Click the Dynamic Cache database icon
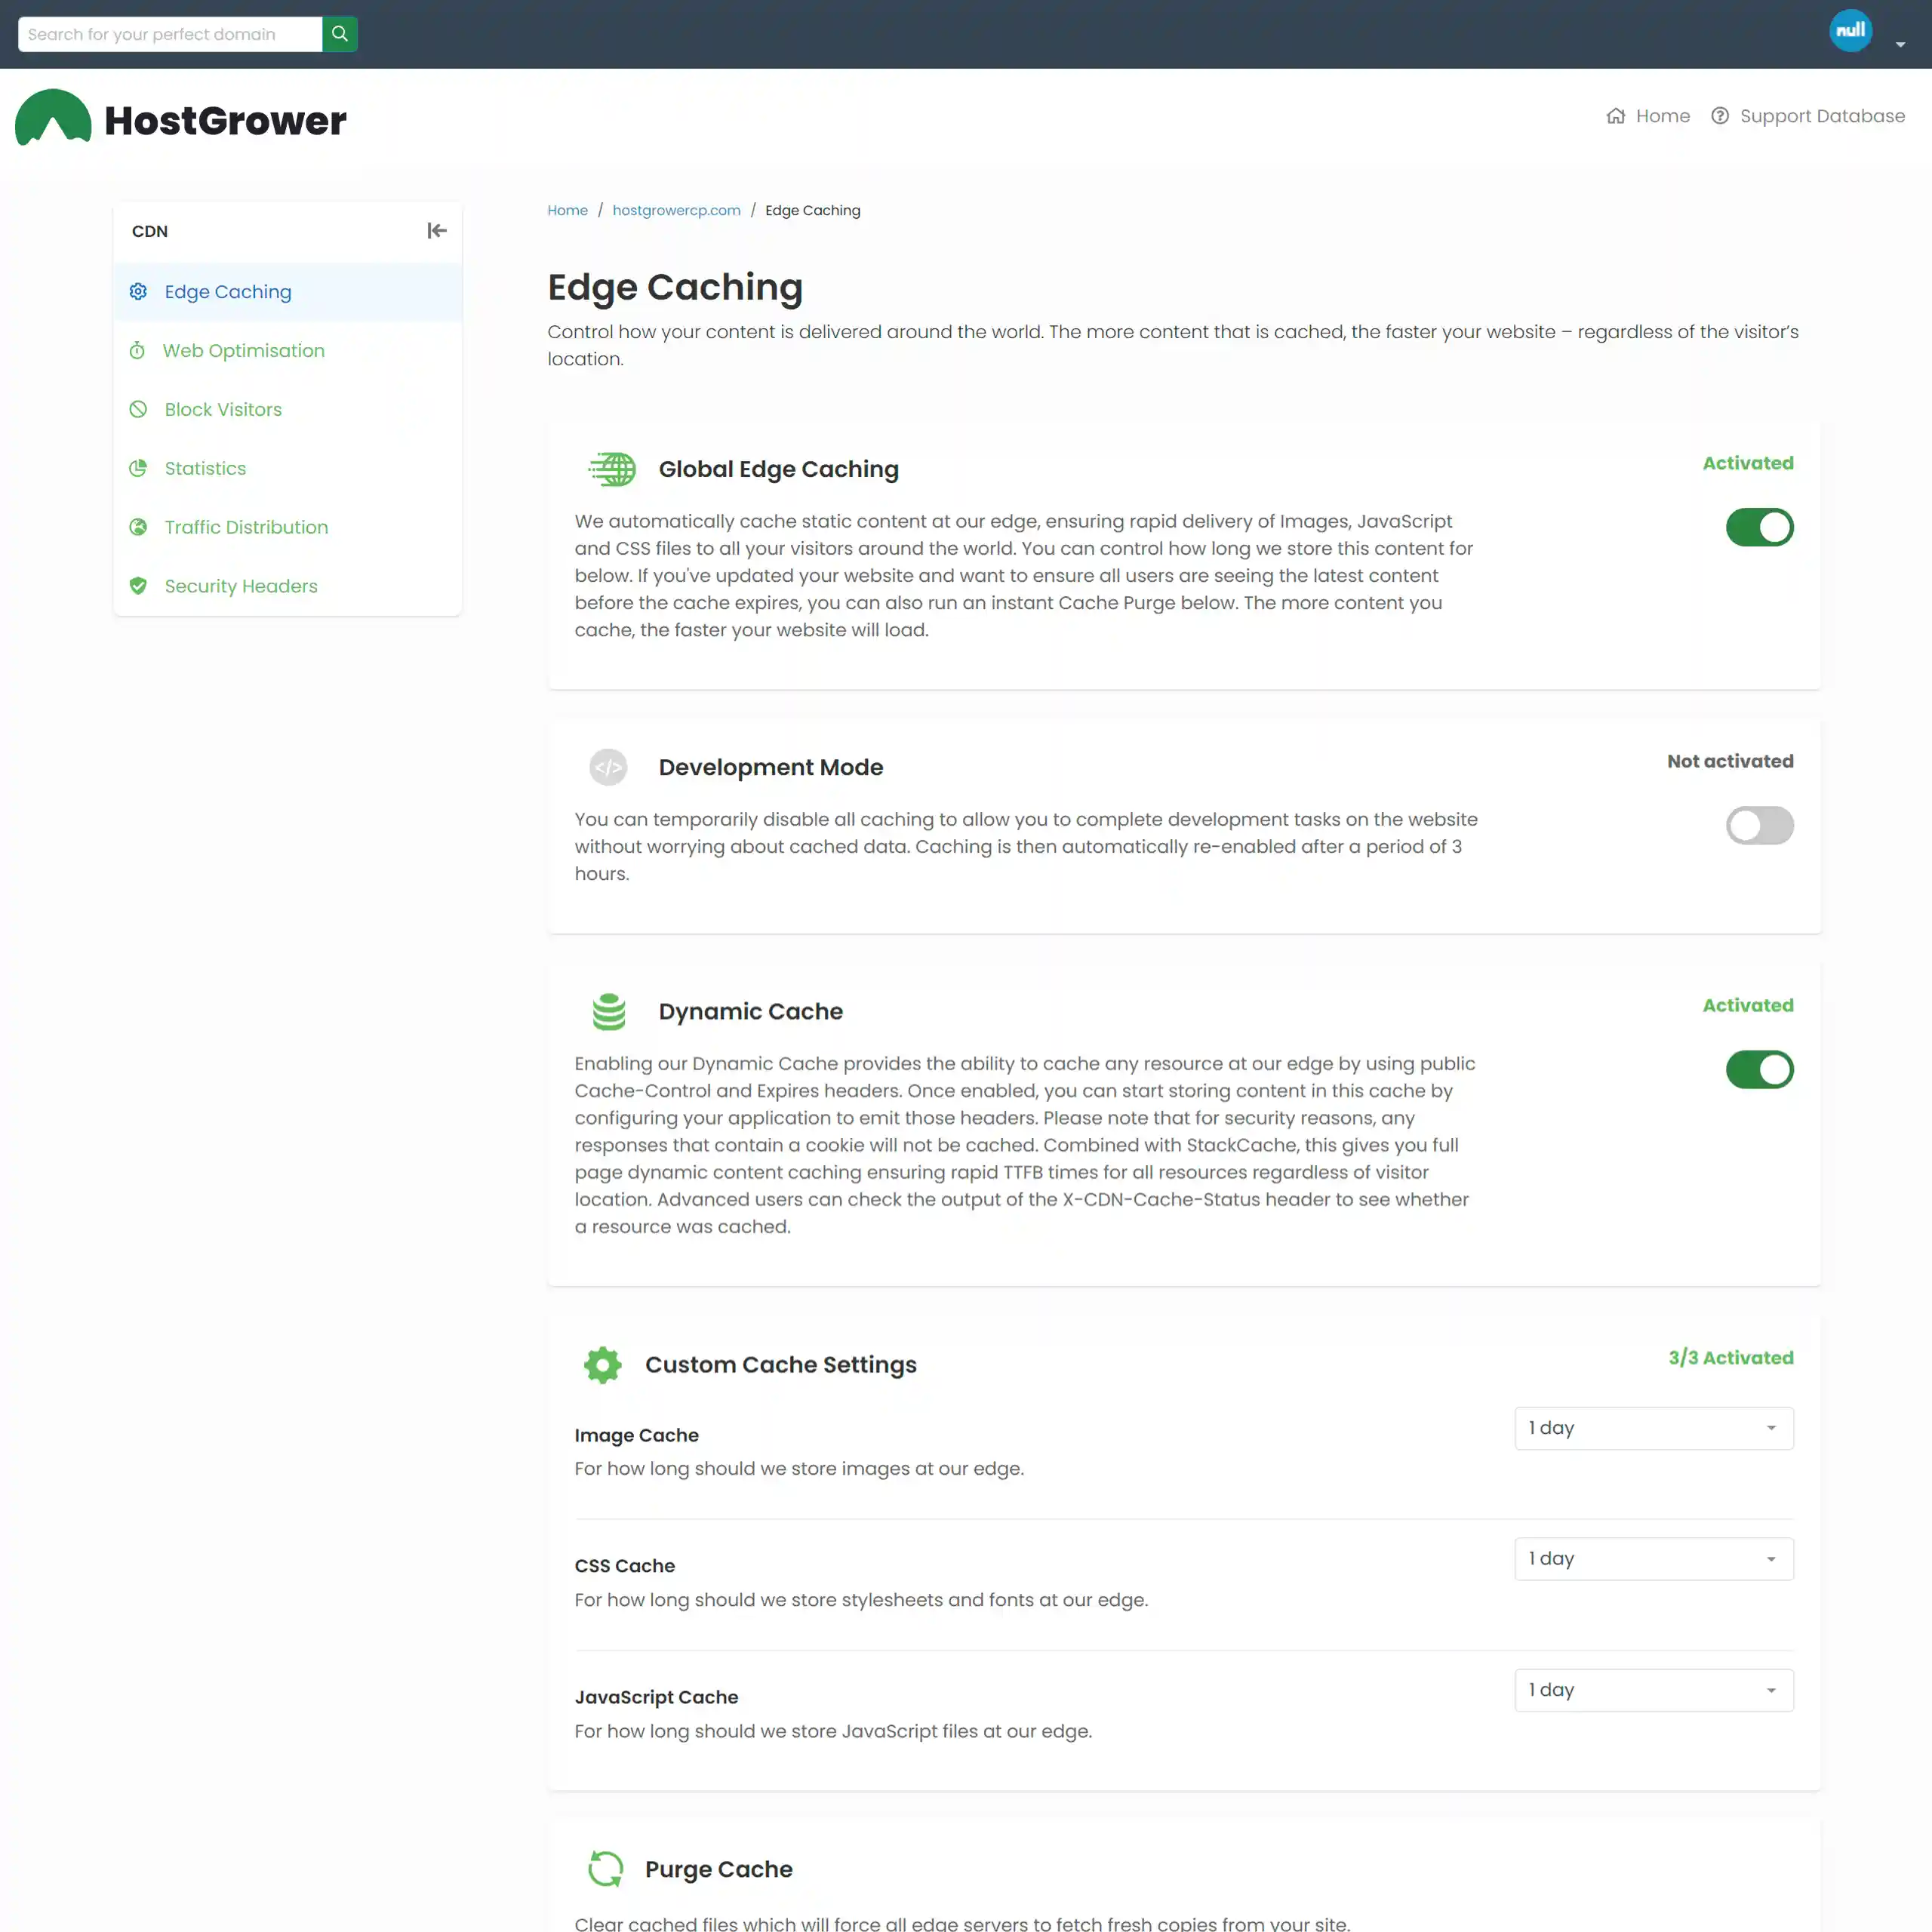 pyautogui.click(x=609, y=1011)
